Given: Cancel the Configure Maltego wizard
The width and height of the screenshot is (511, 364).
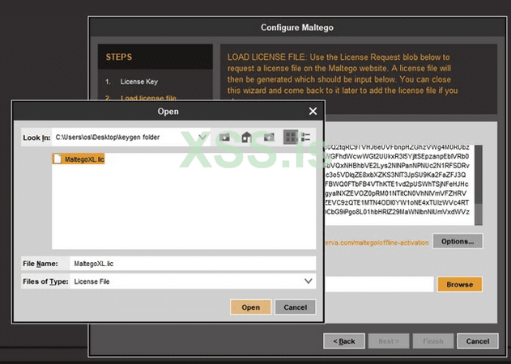Looking at the screenshot, I should 478,341.
